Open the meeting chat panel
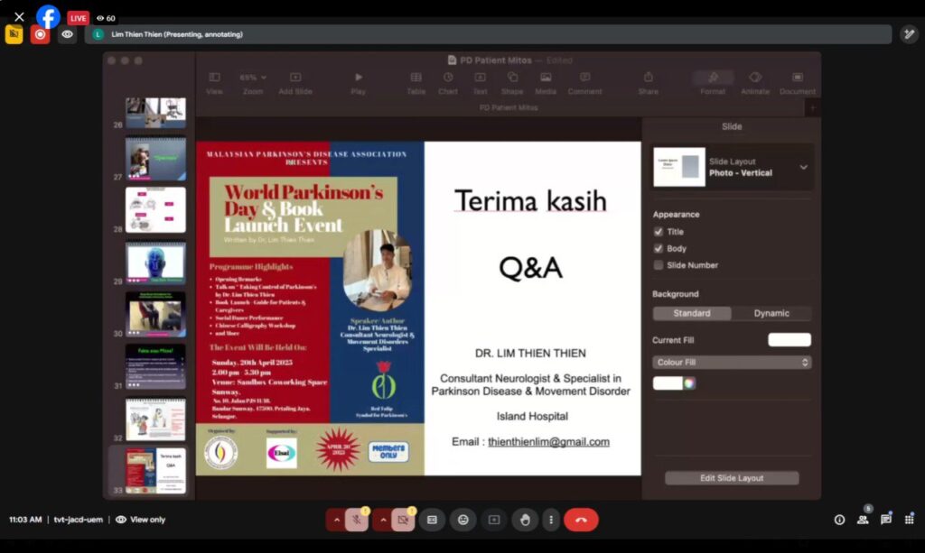This screenshot has height=553, width=925. click(x=886, y=520)
